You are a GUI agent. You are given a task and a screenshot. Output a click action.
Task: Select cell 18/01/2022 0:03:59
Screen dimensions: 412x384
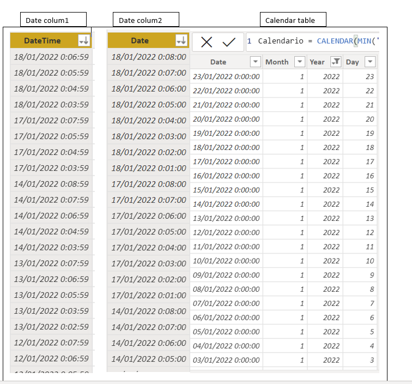51,104
